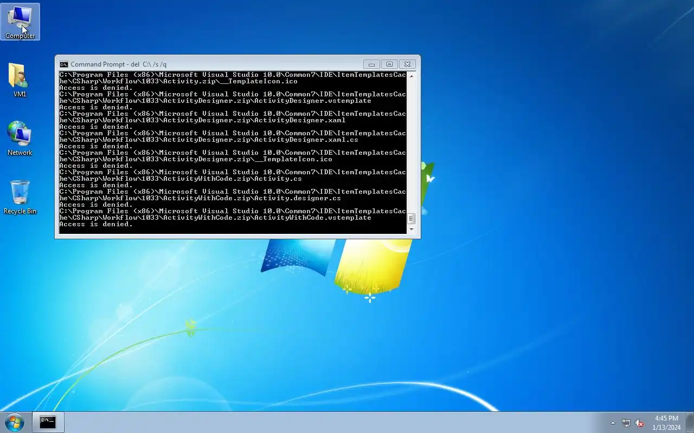Click the line ending Activity.designer.cs
Image resolution: width=694 pixels, height=433 pixels.
(x=200, y=198)
